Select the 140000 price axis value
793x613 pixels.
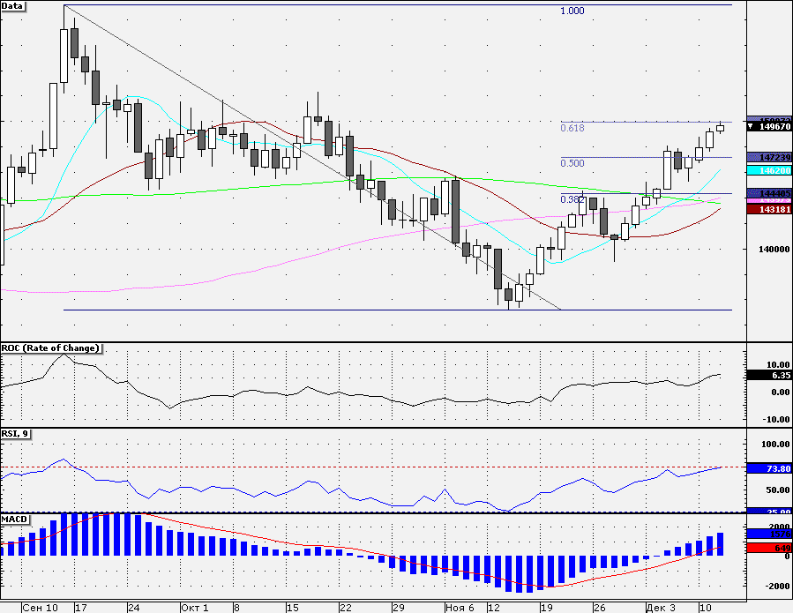click(774, 249)
